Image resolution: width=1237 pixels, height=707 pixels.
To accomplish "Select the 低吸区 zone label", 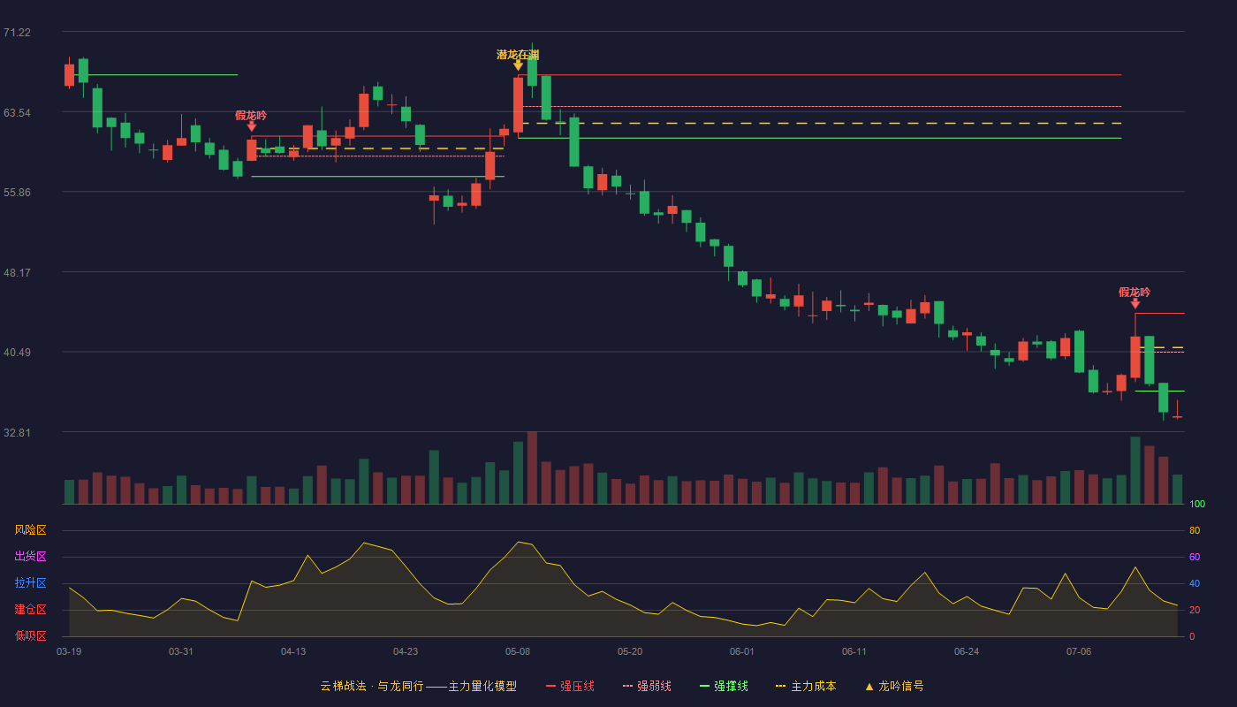I will coord(30,635).
